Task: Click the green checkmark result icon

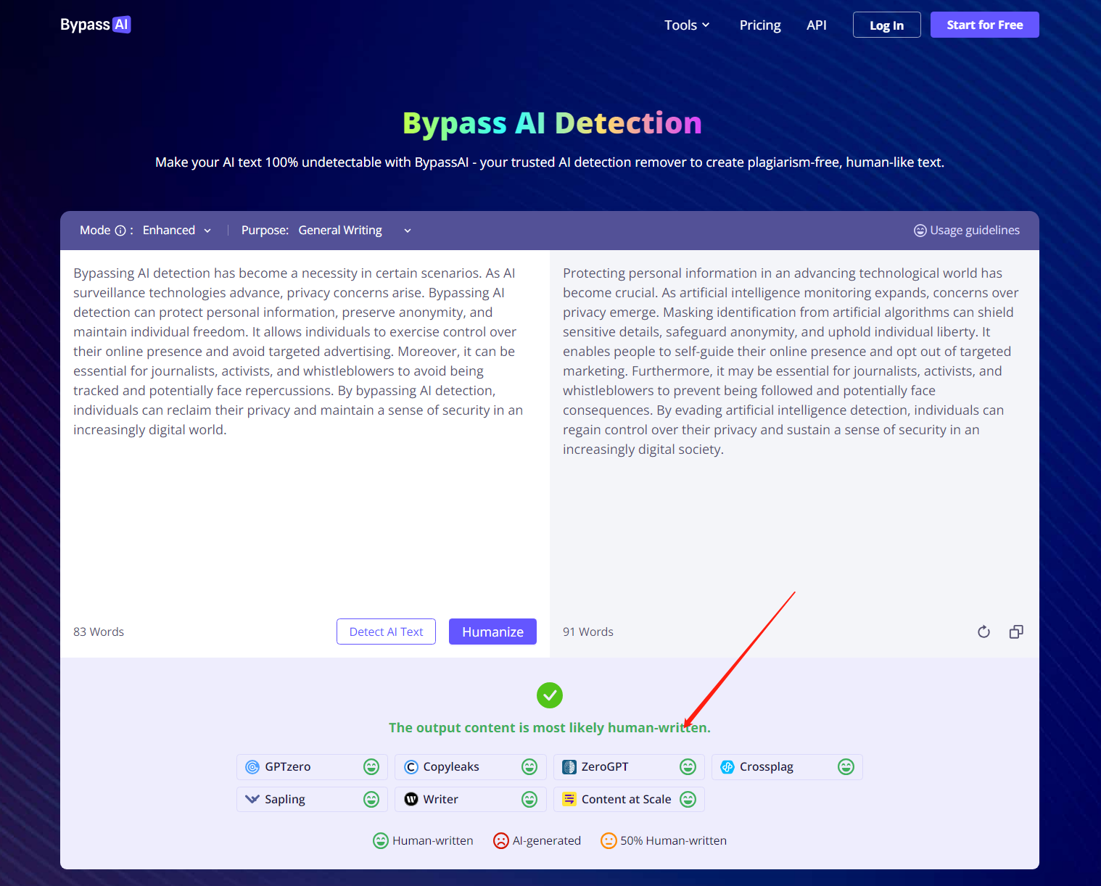Action: (x=550, y=695)
